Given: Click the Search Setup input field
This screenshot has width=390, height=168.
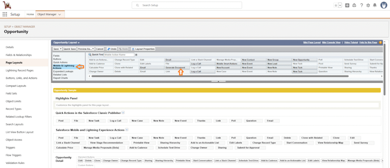Looking at the screenshot, I should pyautogui.click(x=187, y=5).
